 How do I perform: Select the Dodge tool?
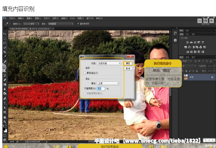pyautogui.click(x=5, y=94)
